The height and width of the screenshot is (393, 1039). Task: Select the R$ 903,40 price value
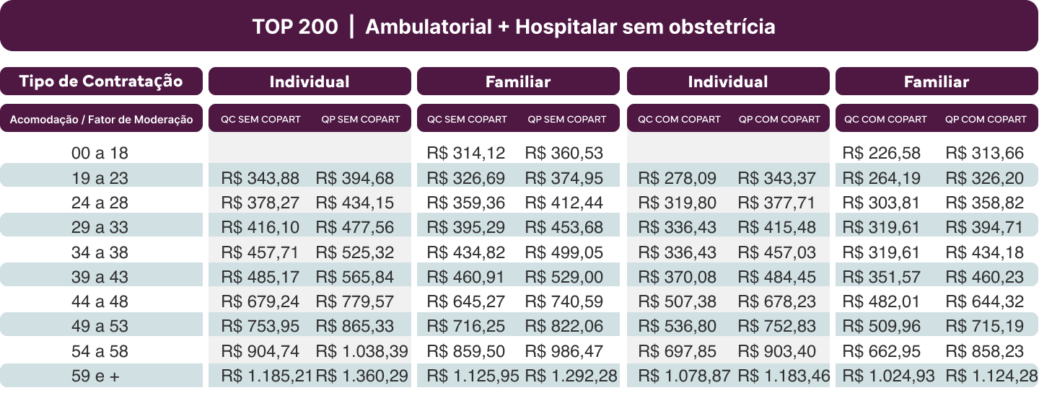777,351
